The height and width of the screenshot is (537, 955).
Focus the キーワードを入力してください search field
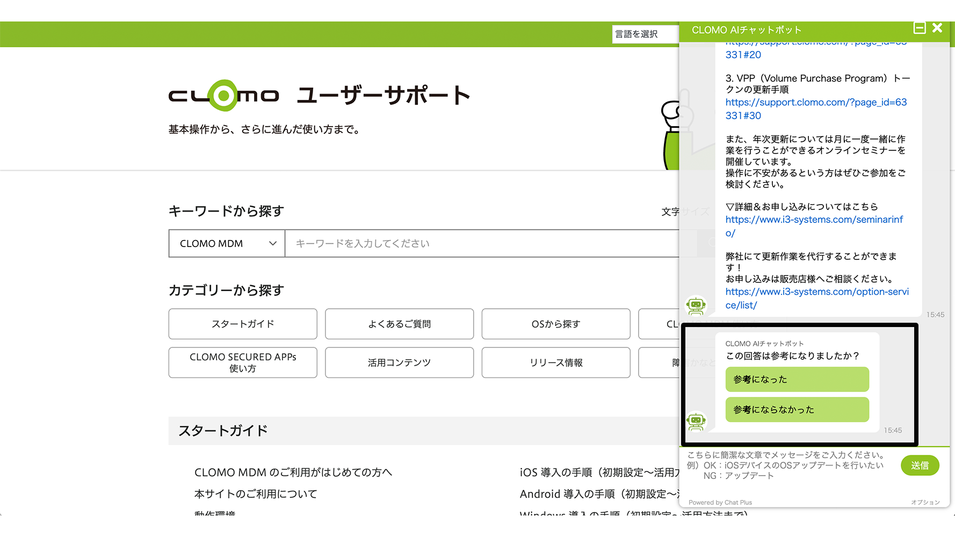[x=482, y=243]
